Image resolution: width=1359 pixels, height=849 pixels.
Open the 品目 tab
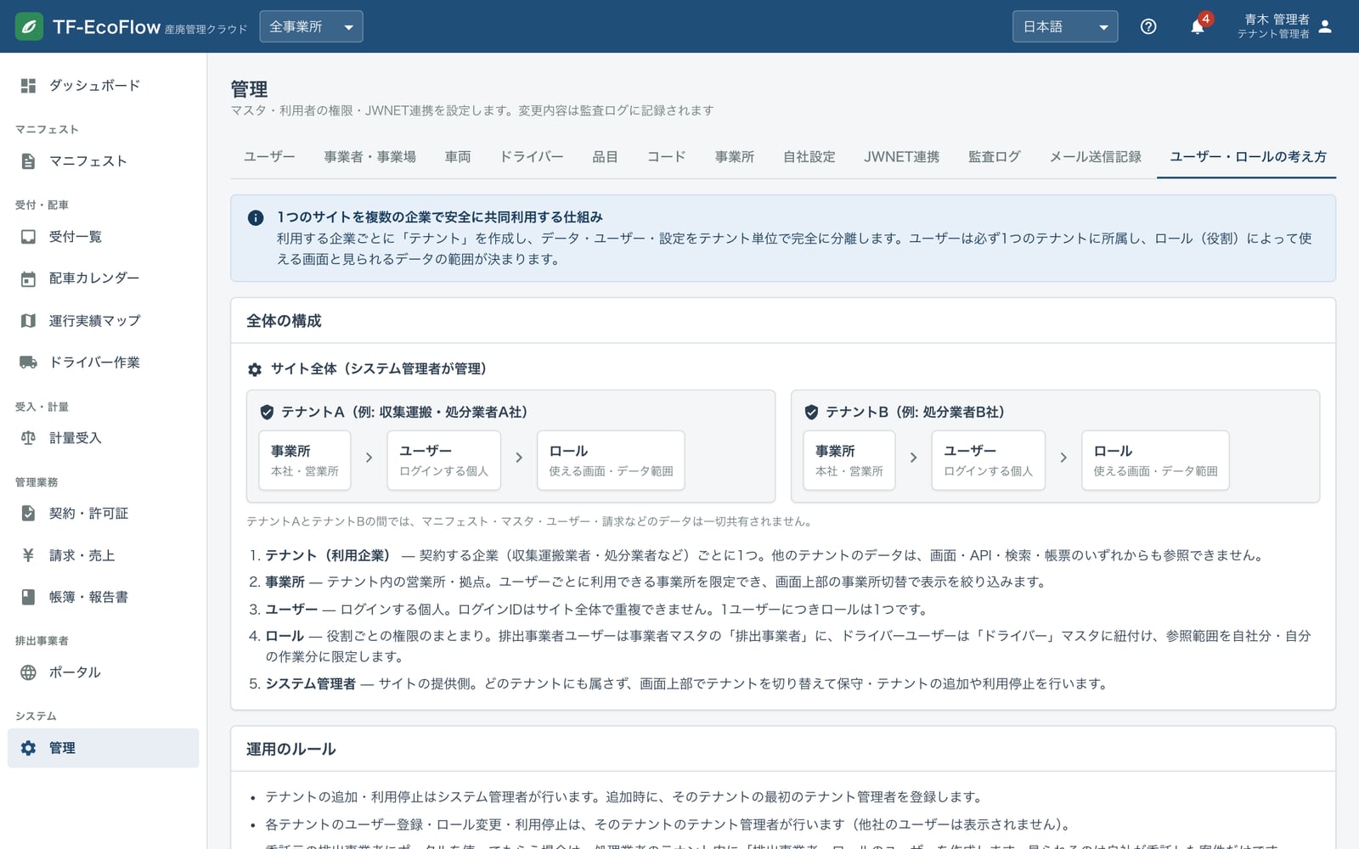pos(605,157)
